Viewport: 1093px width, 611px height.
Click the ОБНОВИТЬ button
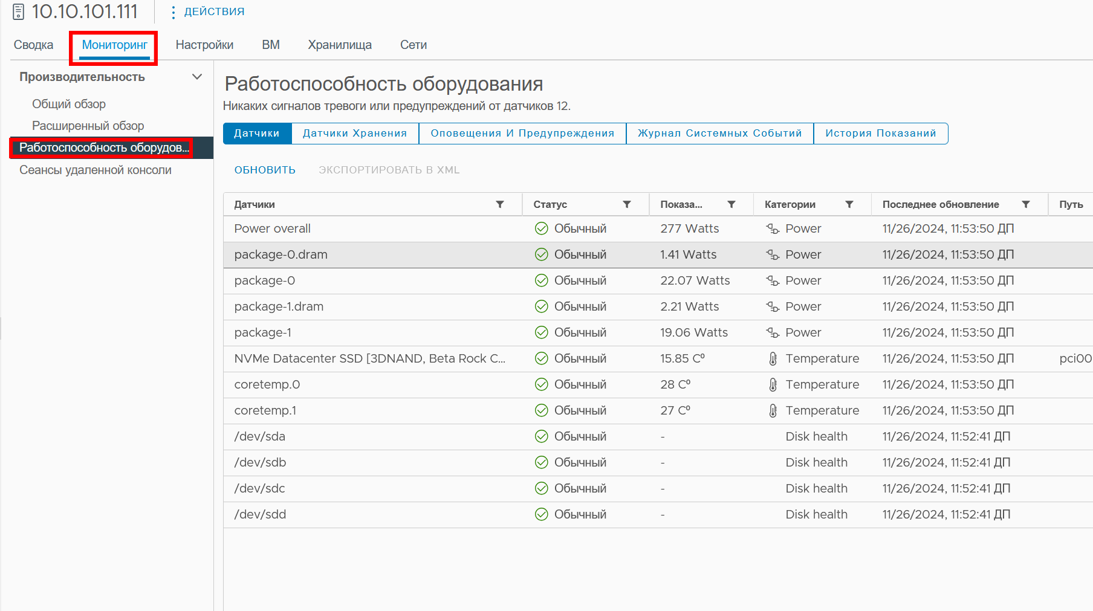(x=265, y=170)
